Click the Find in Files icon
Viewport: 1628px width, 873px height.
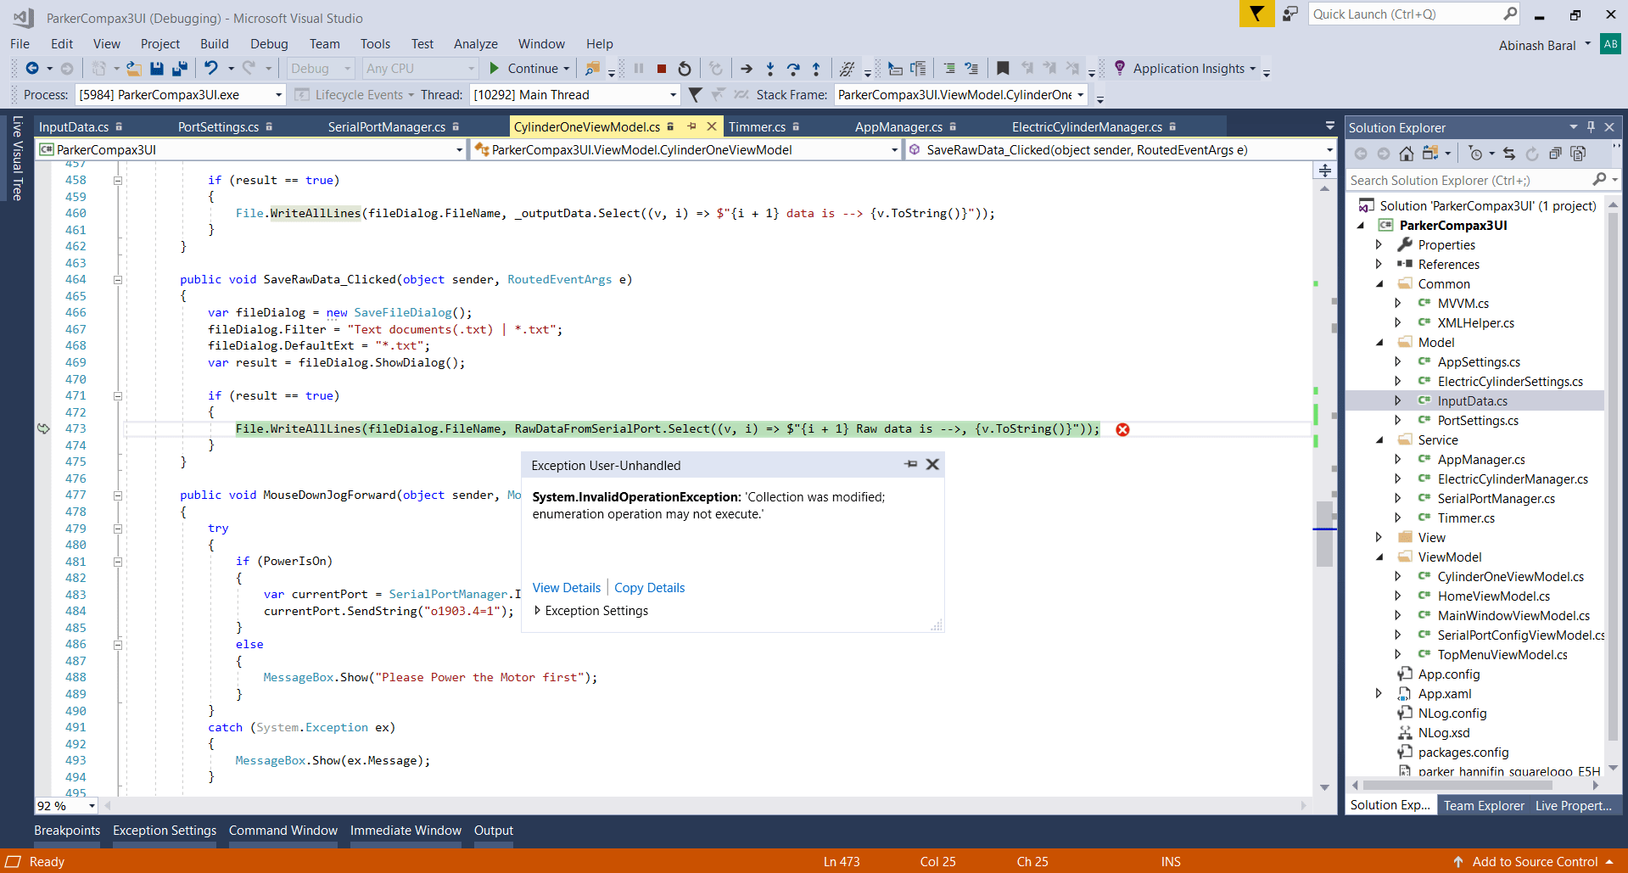point(592,69)
